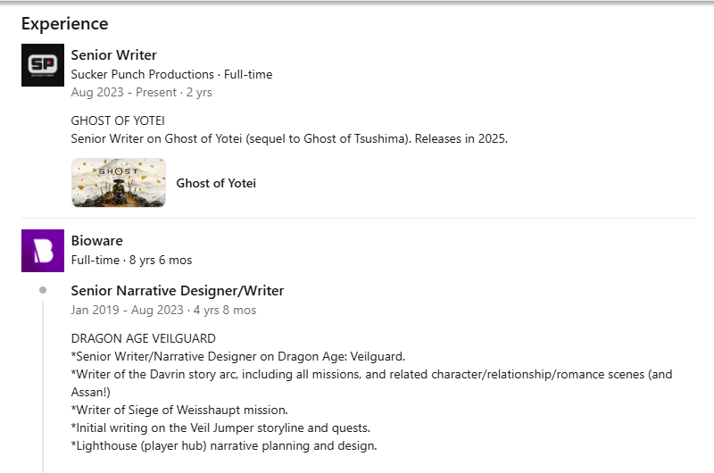Click the 'Aug 2023 - Present · 2 yrs' date
The image size is (714, 473).
coord(142,93)
